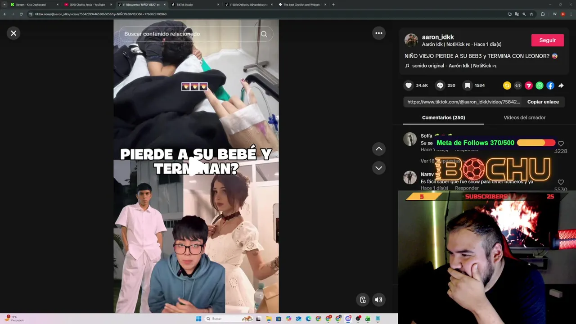This screenshot has height=324, width=576.
Task: Open Outlook from taskbar
Action: 298,319
